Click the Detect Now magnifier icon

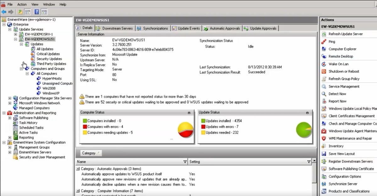click(324, 94)
